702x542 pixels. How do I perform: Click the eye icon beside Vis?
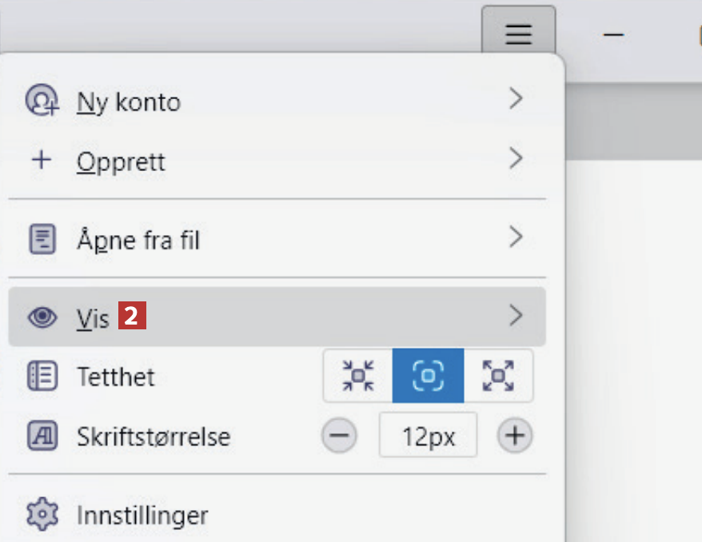pyautogui.click(x=42, y=317)
